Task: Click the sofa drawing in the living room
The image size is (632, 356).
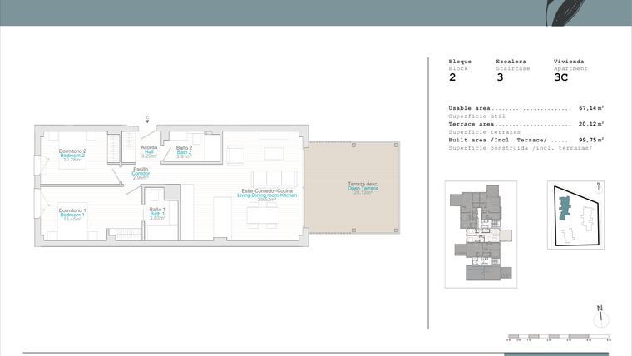Action: coord(274,178)
